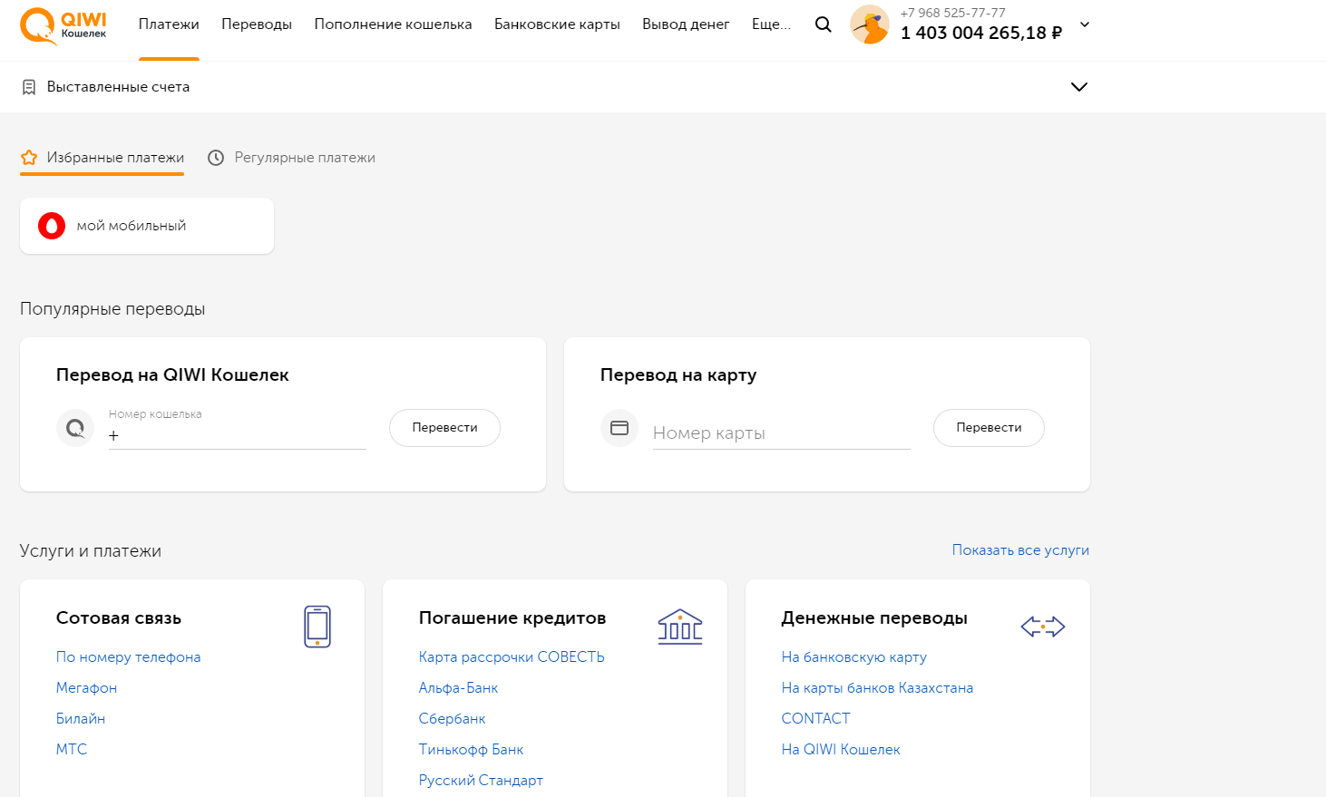Click Перевести in Перевод на карту
Viewport: 1326px width, 797px height.
989,428
